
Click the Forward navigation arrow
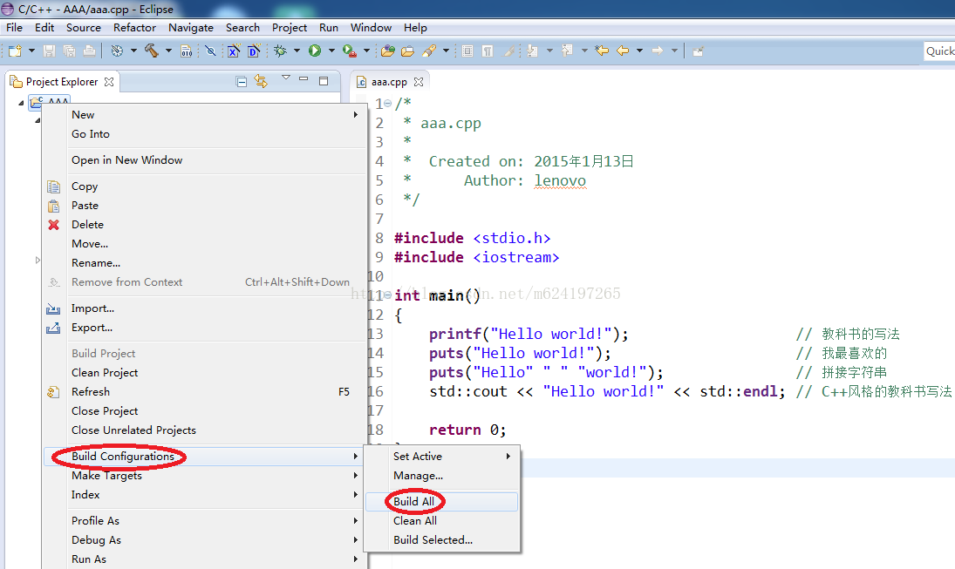tap(658, 51)
